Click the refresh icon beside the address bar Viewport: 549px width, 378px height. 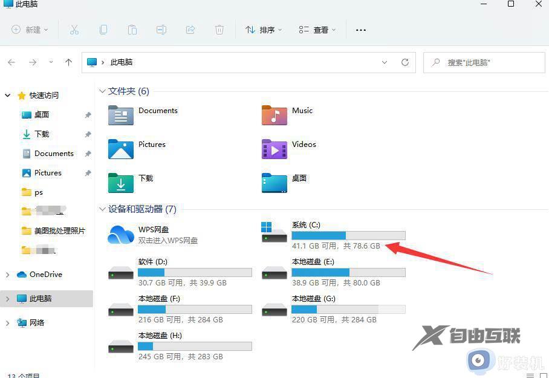(404, 62)
